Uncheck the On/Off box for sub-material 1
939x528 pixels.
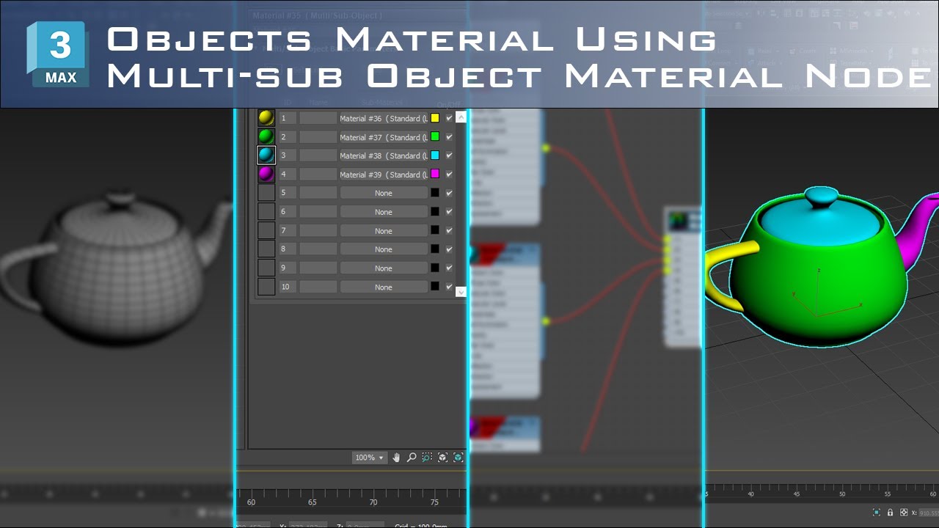[449, 118]
